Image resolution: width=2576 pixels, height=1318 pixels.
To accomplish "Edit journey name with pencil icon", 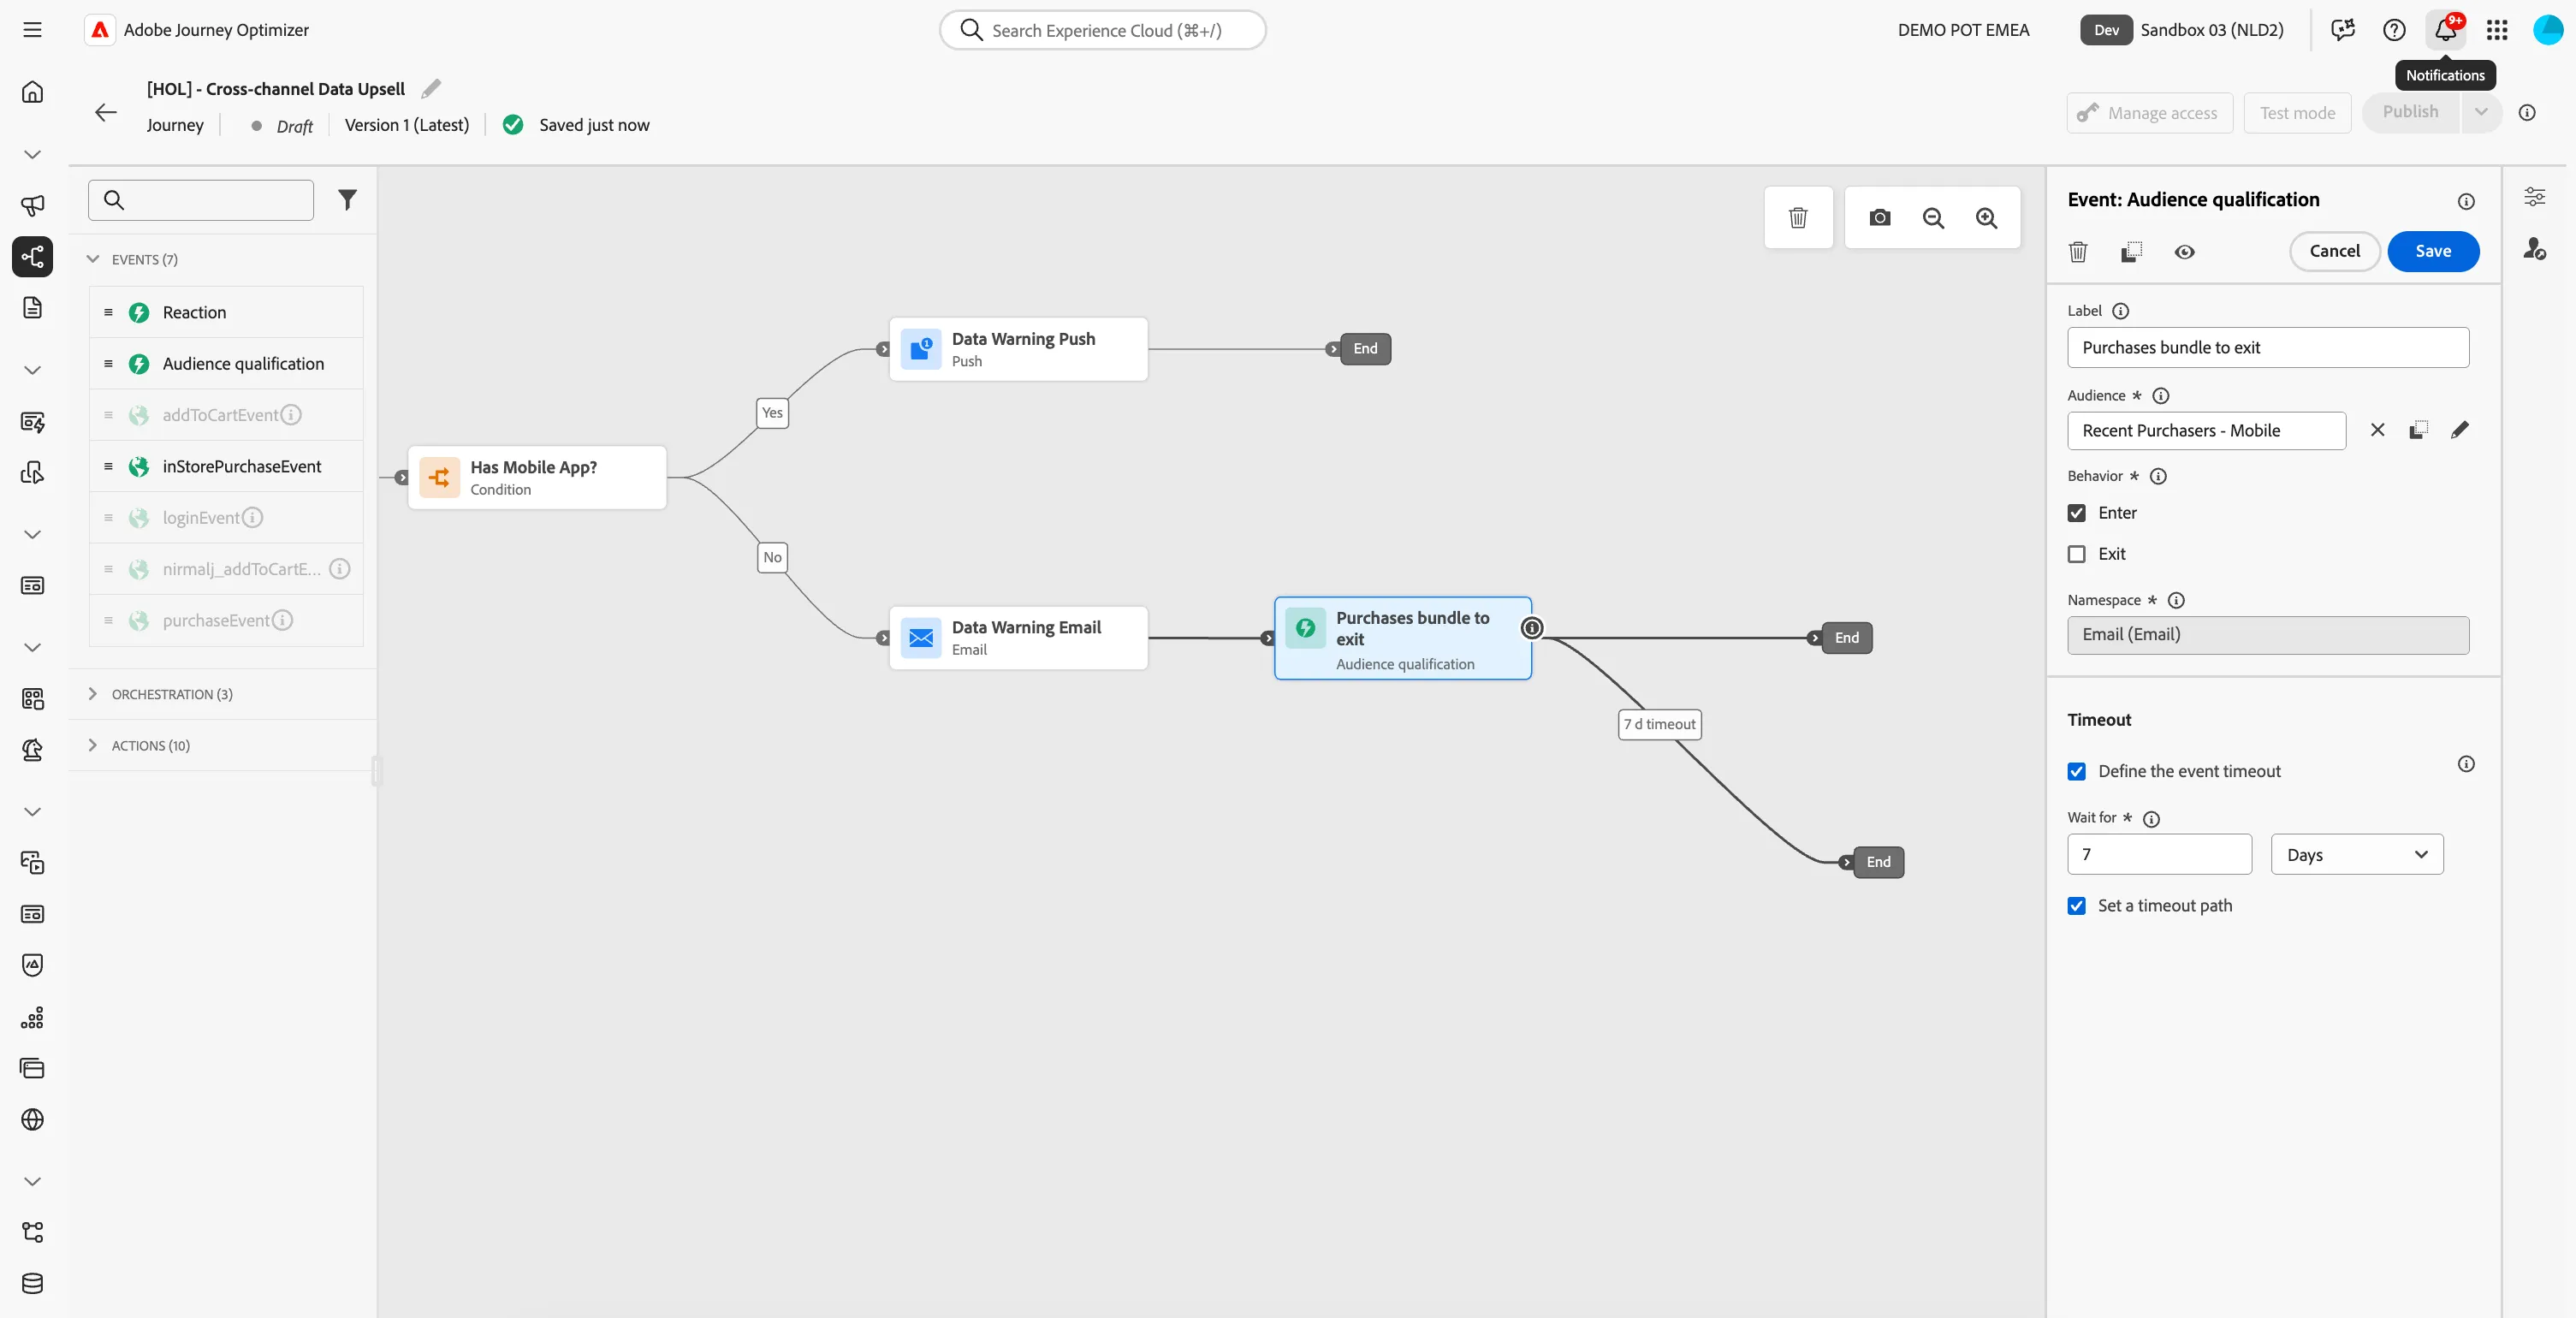I will click(431, 89).
